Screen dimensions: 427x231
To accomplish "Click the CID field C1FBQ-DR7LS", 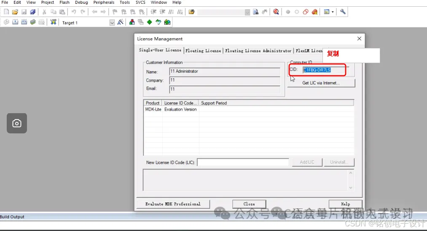I will coord(326,70).
